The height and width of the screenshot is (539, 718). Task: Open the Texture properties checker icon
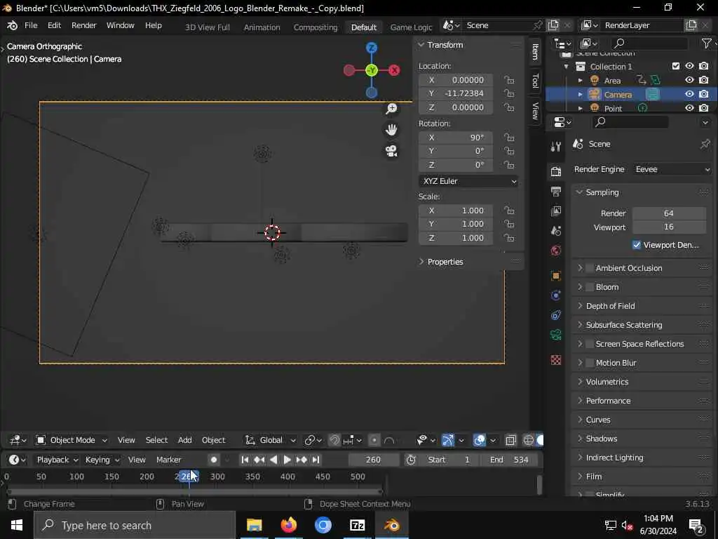point(556,360)
